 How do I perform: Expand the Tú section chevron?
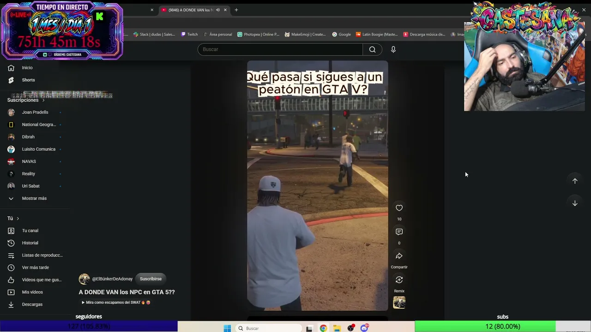[18, 218]
